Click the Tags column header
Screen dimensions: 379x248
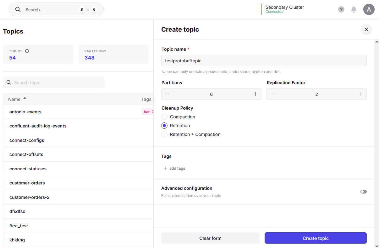coord(146,99)
